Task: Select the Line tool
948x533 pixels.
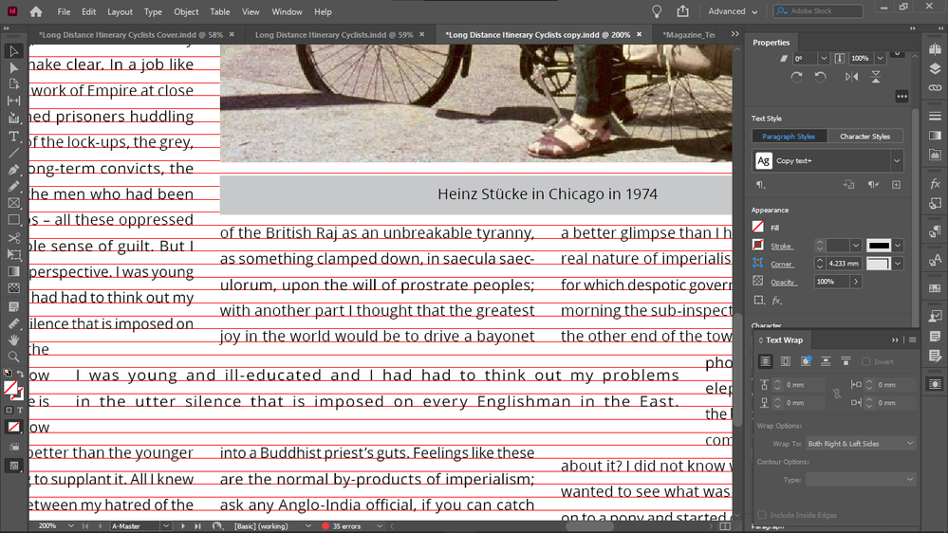Action: click(13, 153)
